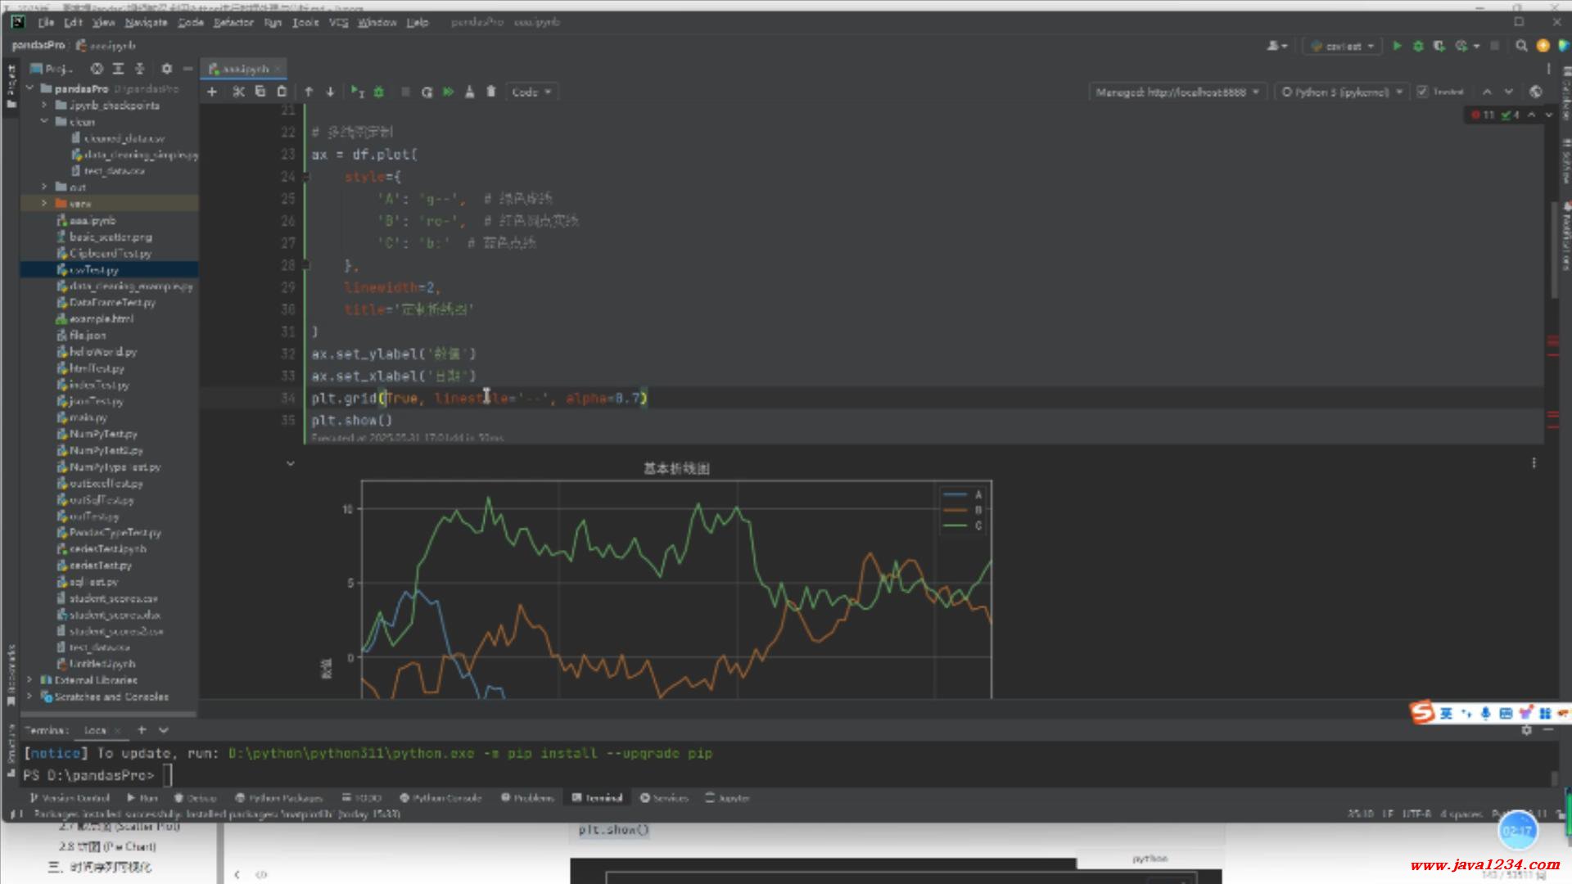
Task: Click the cut cell scissors icon
Action: pos(238,92)
